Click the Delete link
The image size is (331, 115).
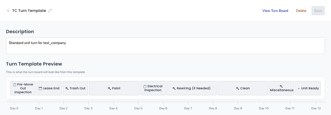301,11
